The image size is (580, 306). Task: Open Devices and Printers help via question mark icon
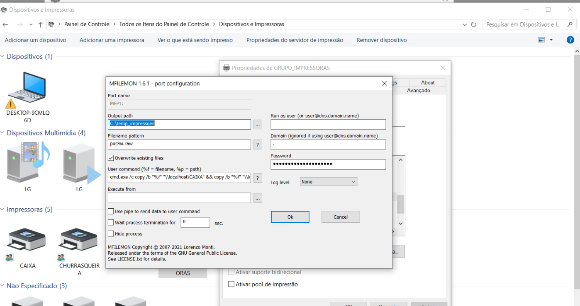(570, 40)
